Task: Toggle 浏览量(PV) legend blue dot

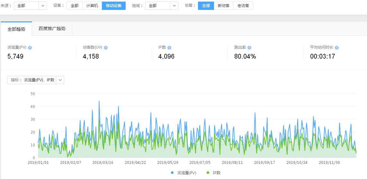Action: pyautogui.click(x=173, y=173)
